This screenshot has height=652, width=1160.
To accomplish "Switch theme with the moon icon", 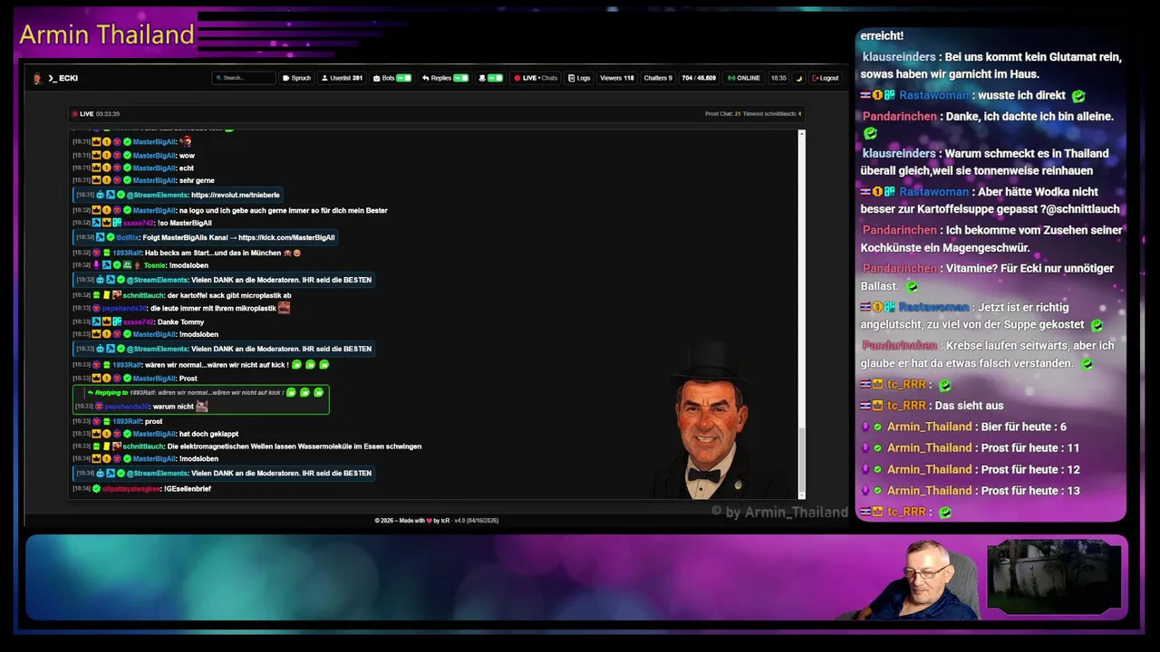I will [x=799, y=78].
